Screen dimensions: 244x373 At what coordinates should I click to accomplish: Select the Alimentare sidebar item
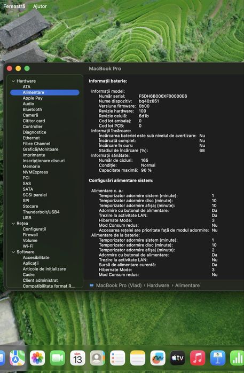[x=45, y=92]
